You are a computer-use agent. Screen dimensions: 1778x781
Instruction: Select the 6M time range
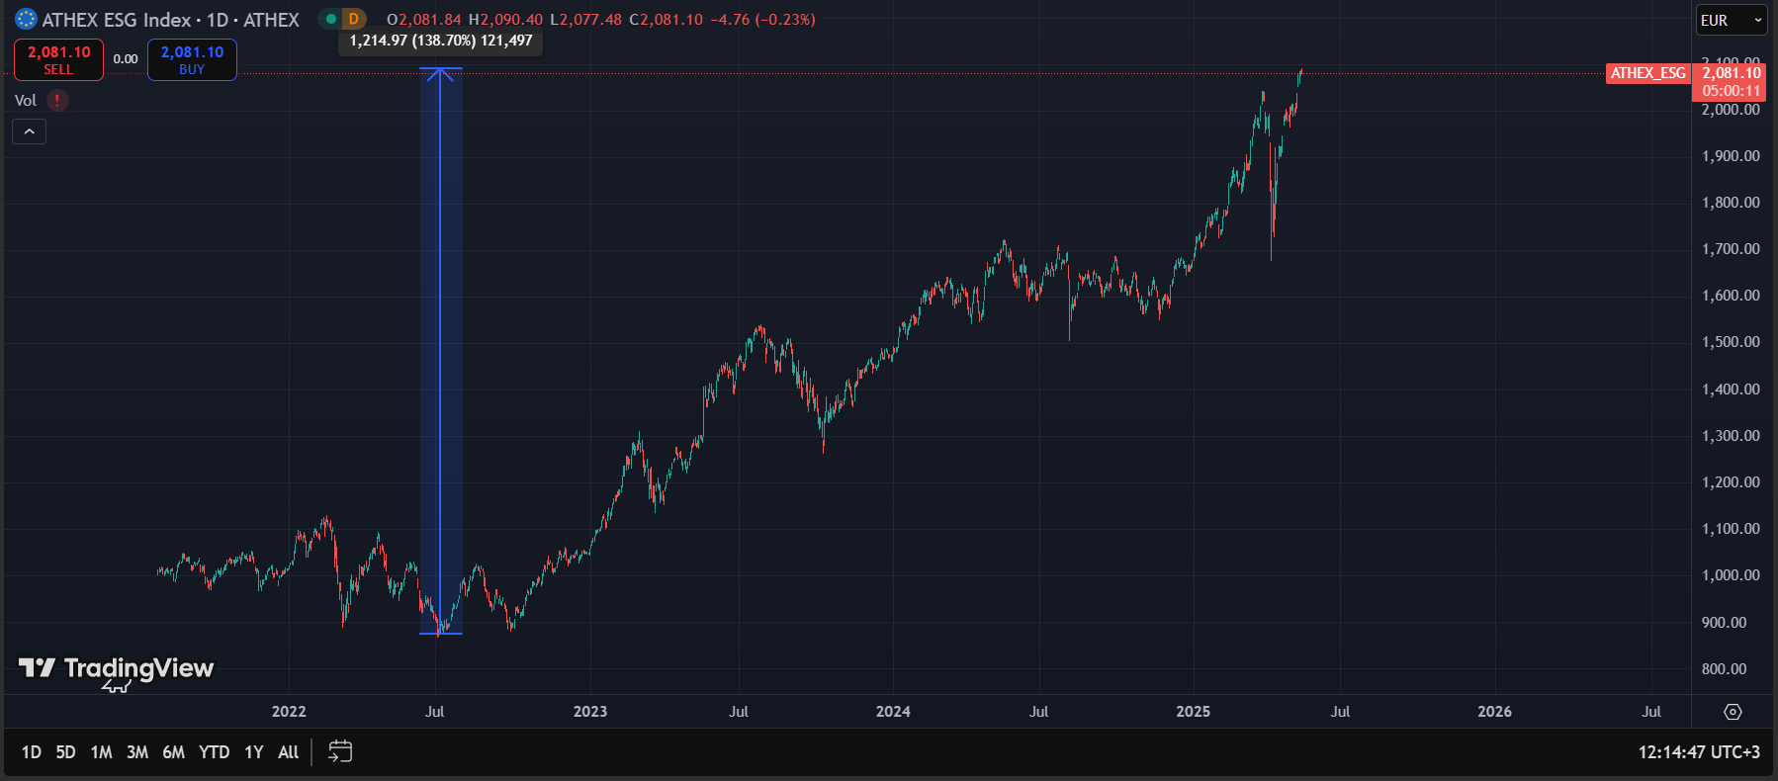click(x=173, y=752)
